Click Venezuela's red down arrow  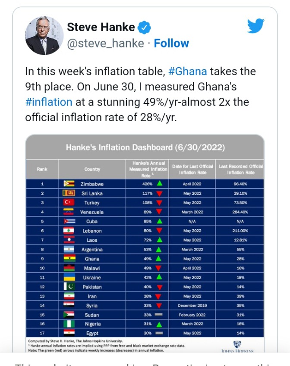click(159, 212)
